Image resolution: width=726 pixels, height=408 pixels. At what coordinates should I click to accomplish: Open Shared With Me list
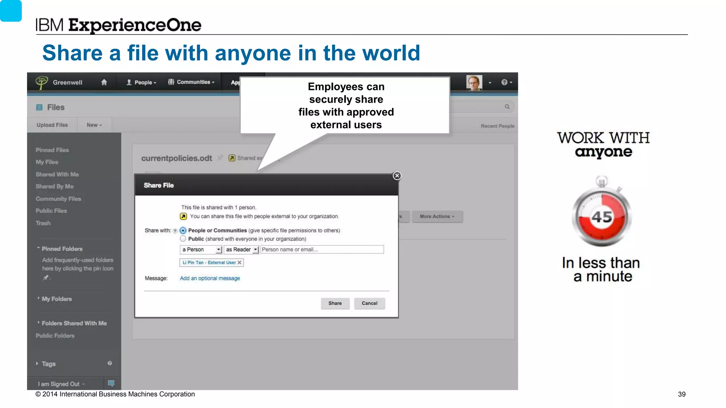point(57,175)
